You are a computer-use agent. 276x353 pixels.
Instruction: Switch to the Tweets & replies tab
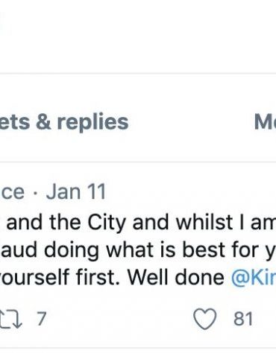pos(64,121)
